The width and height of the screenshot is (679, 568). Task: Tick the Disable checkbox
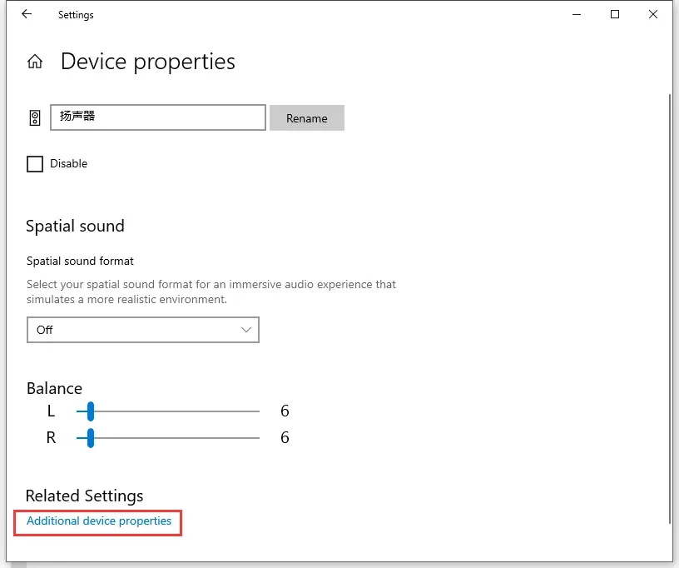(x=35, y=164)
